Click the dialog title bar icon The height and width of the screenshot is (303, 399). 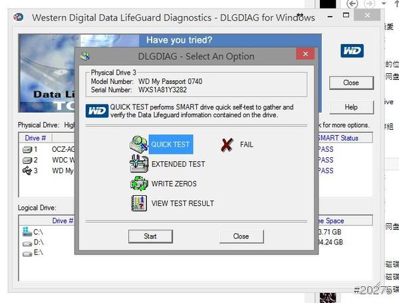pyautogui.click(x=85, y=56)
